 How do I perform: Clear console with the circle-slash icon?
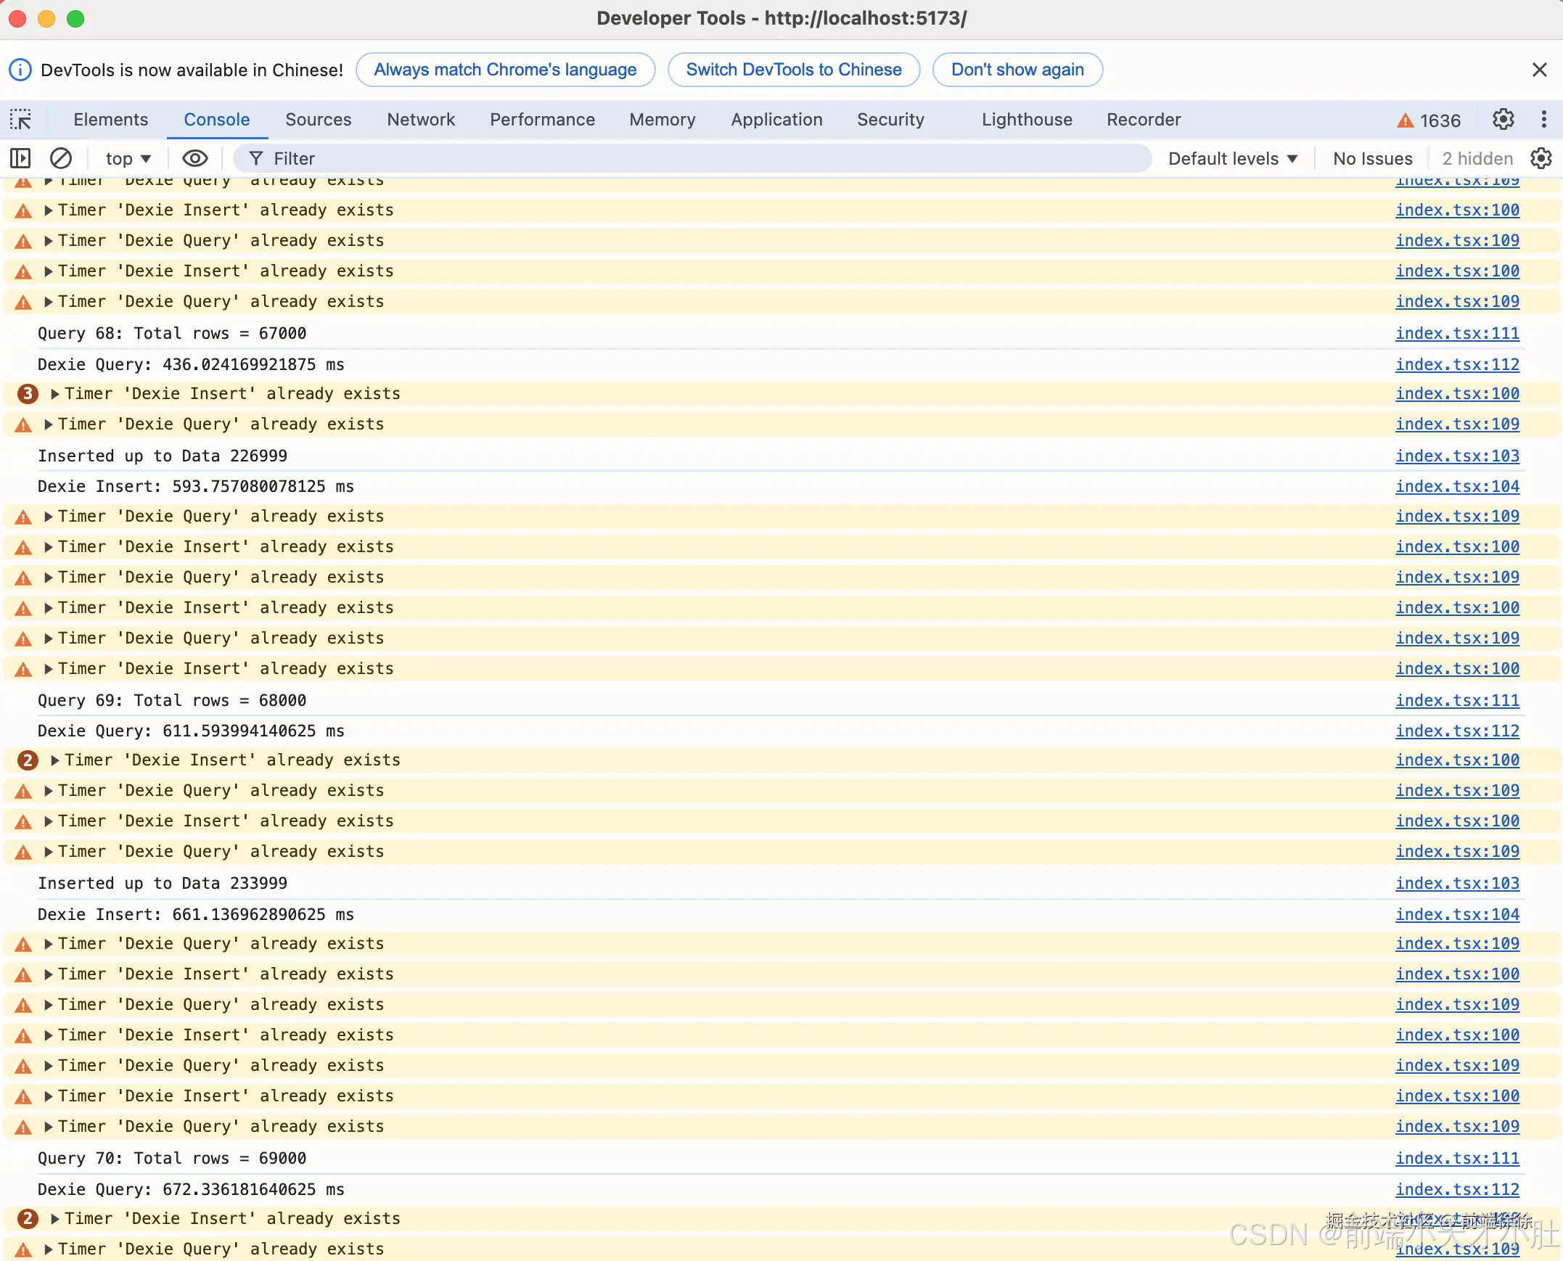(60, 158)
